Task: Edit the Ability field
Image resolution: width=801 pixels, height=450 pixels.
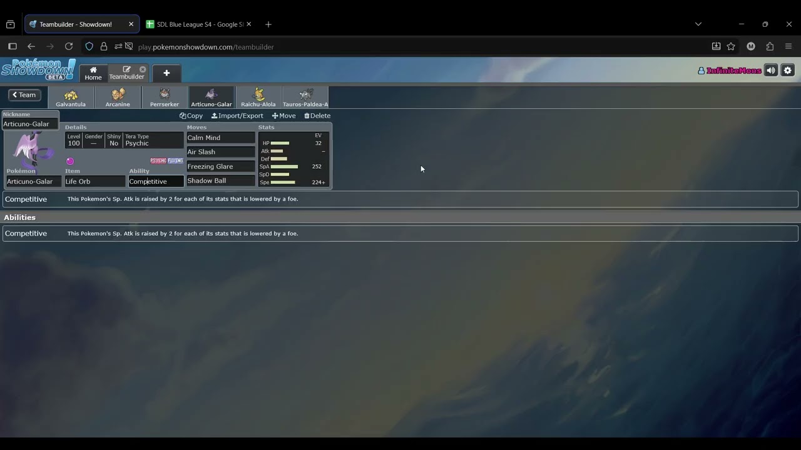Action: (156, 181)
